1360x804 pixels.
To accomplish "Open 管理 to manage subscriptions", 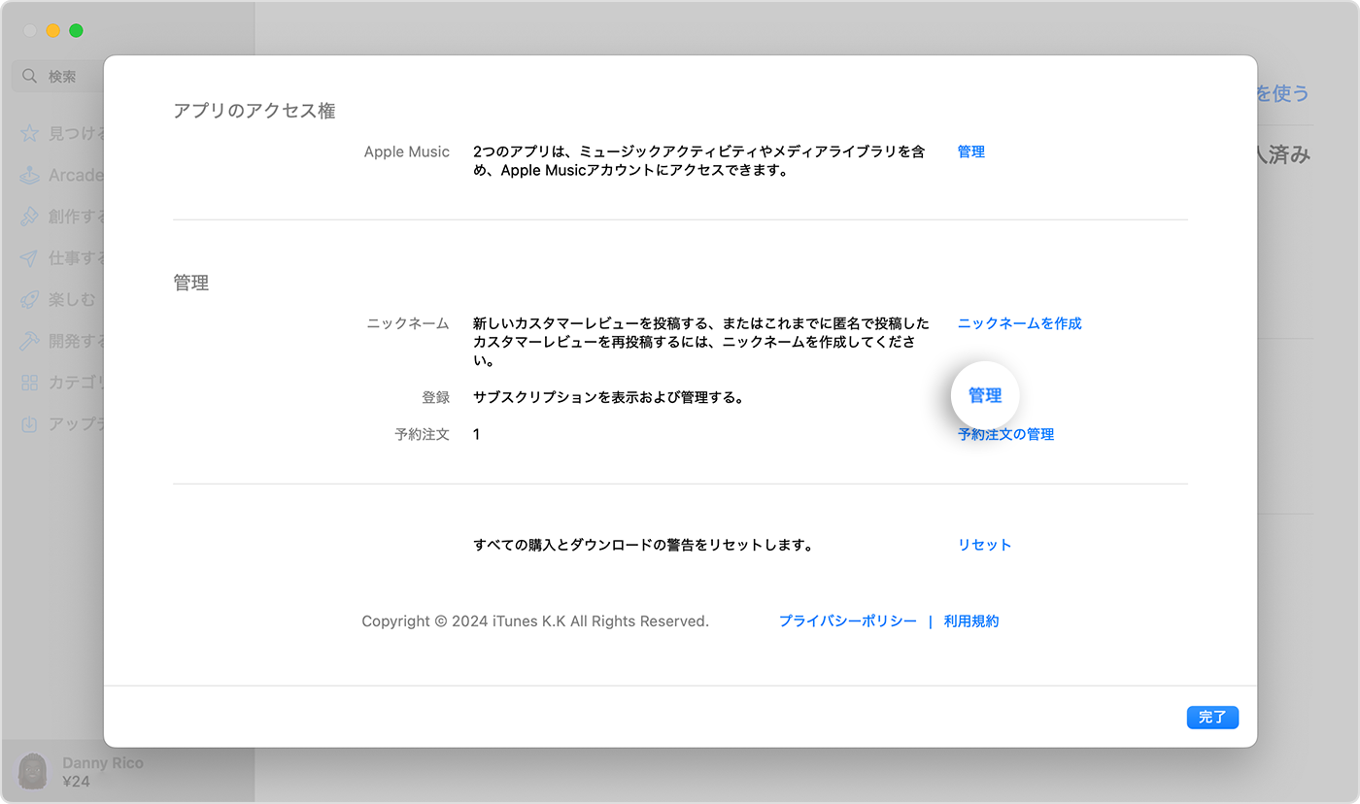I will (984, 395).
